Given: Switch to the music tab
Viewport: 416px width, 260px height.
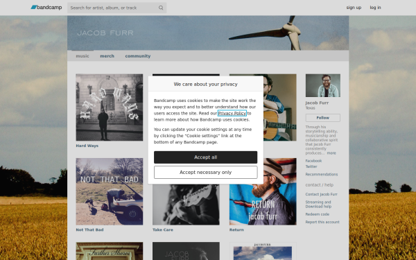Looking at the screenshot, I should [83, 56].
